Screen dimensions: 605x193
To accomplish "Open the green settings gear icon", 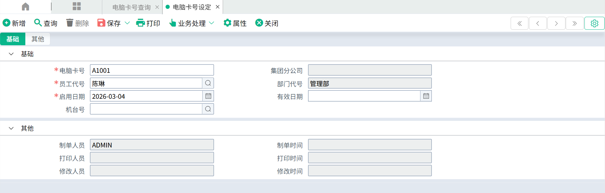I will coord(594,23).
